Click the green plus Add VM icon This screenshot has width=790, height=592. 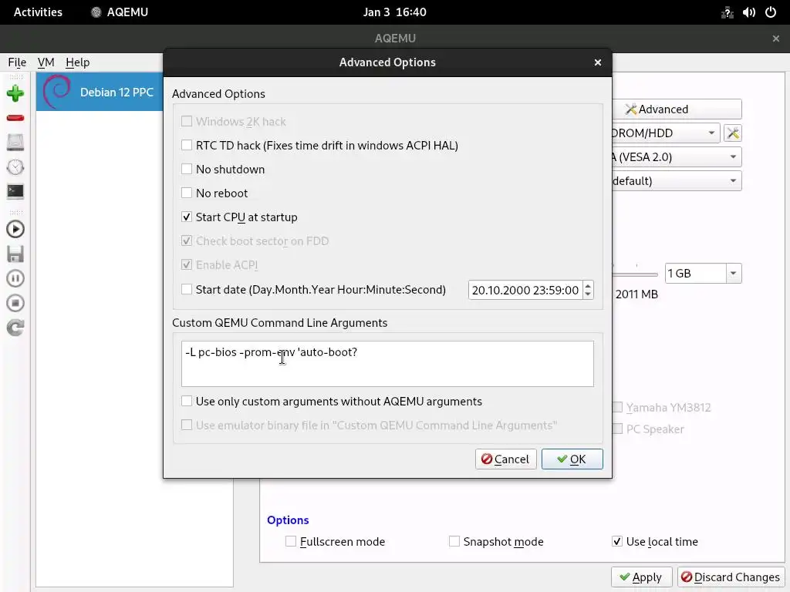tap(15, 93)
